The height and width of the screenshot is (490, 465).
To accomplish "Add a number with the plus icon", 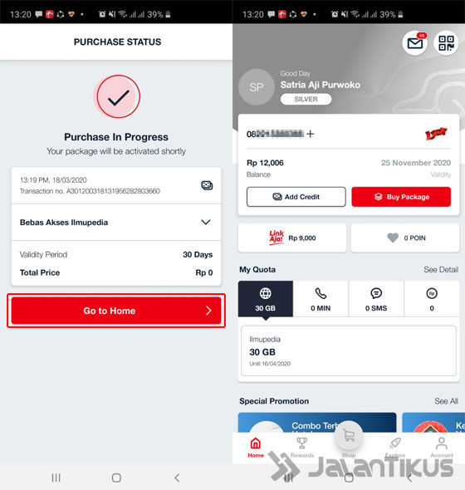I will [x=311, y=134].
